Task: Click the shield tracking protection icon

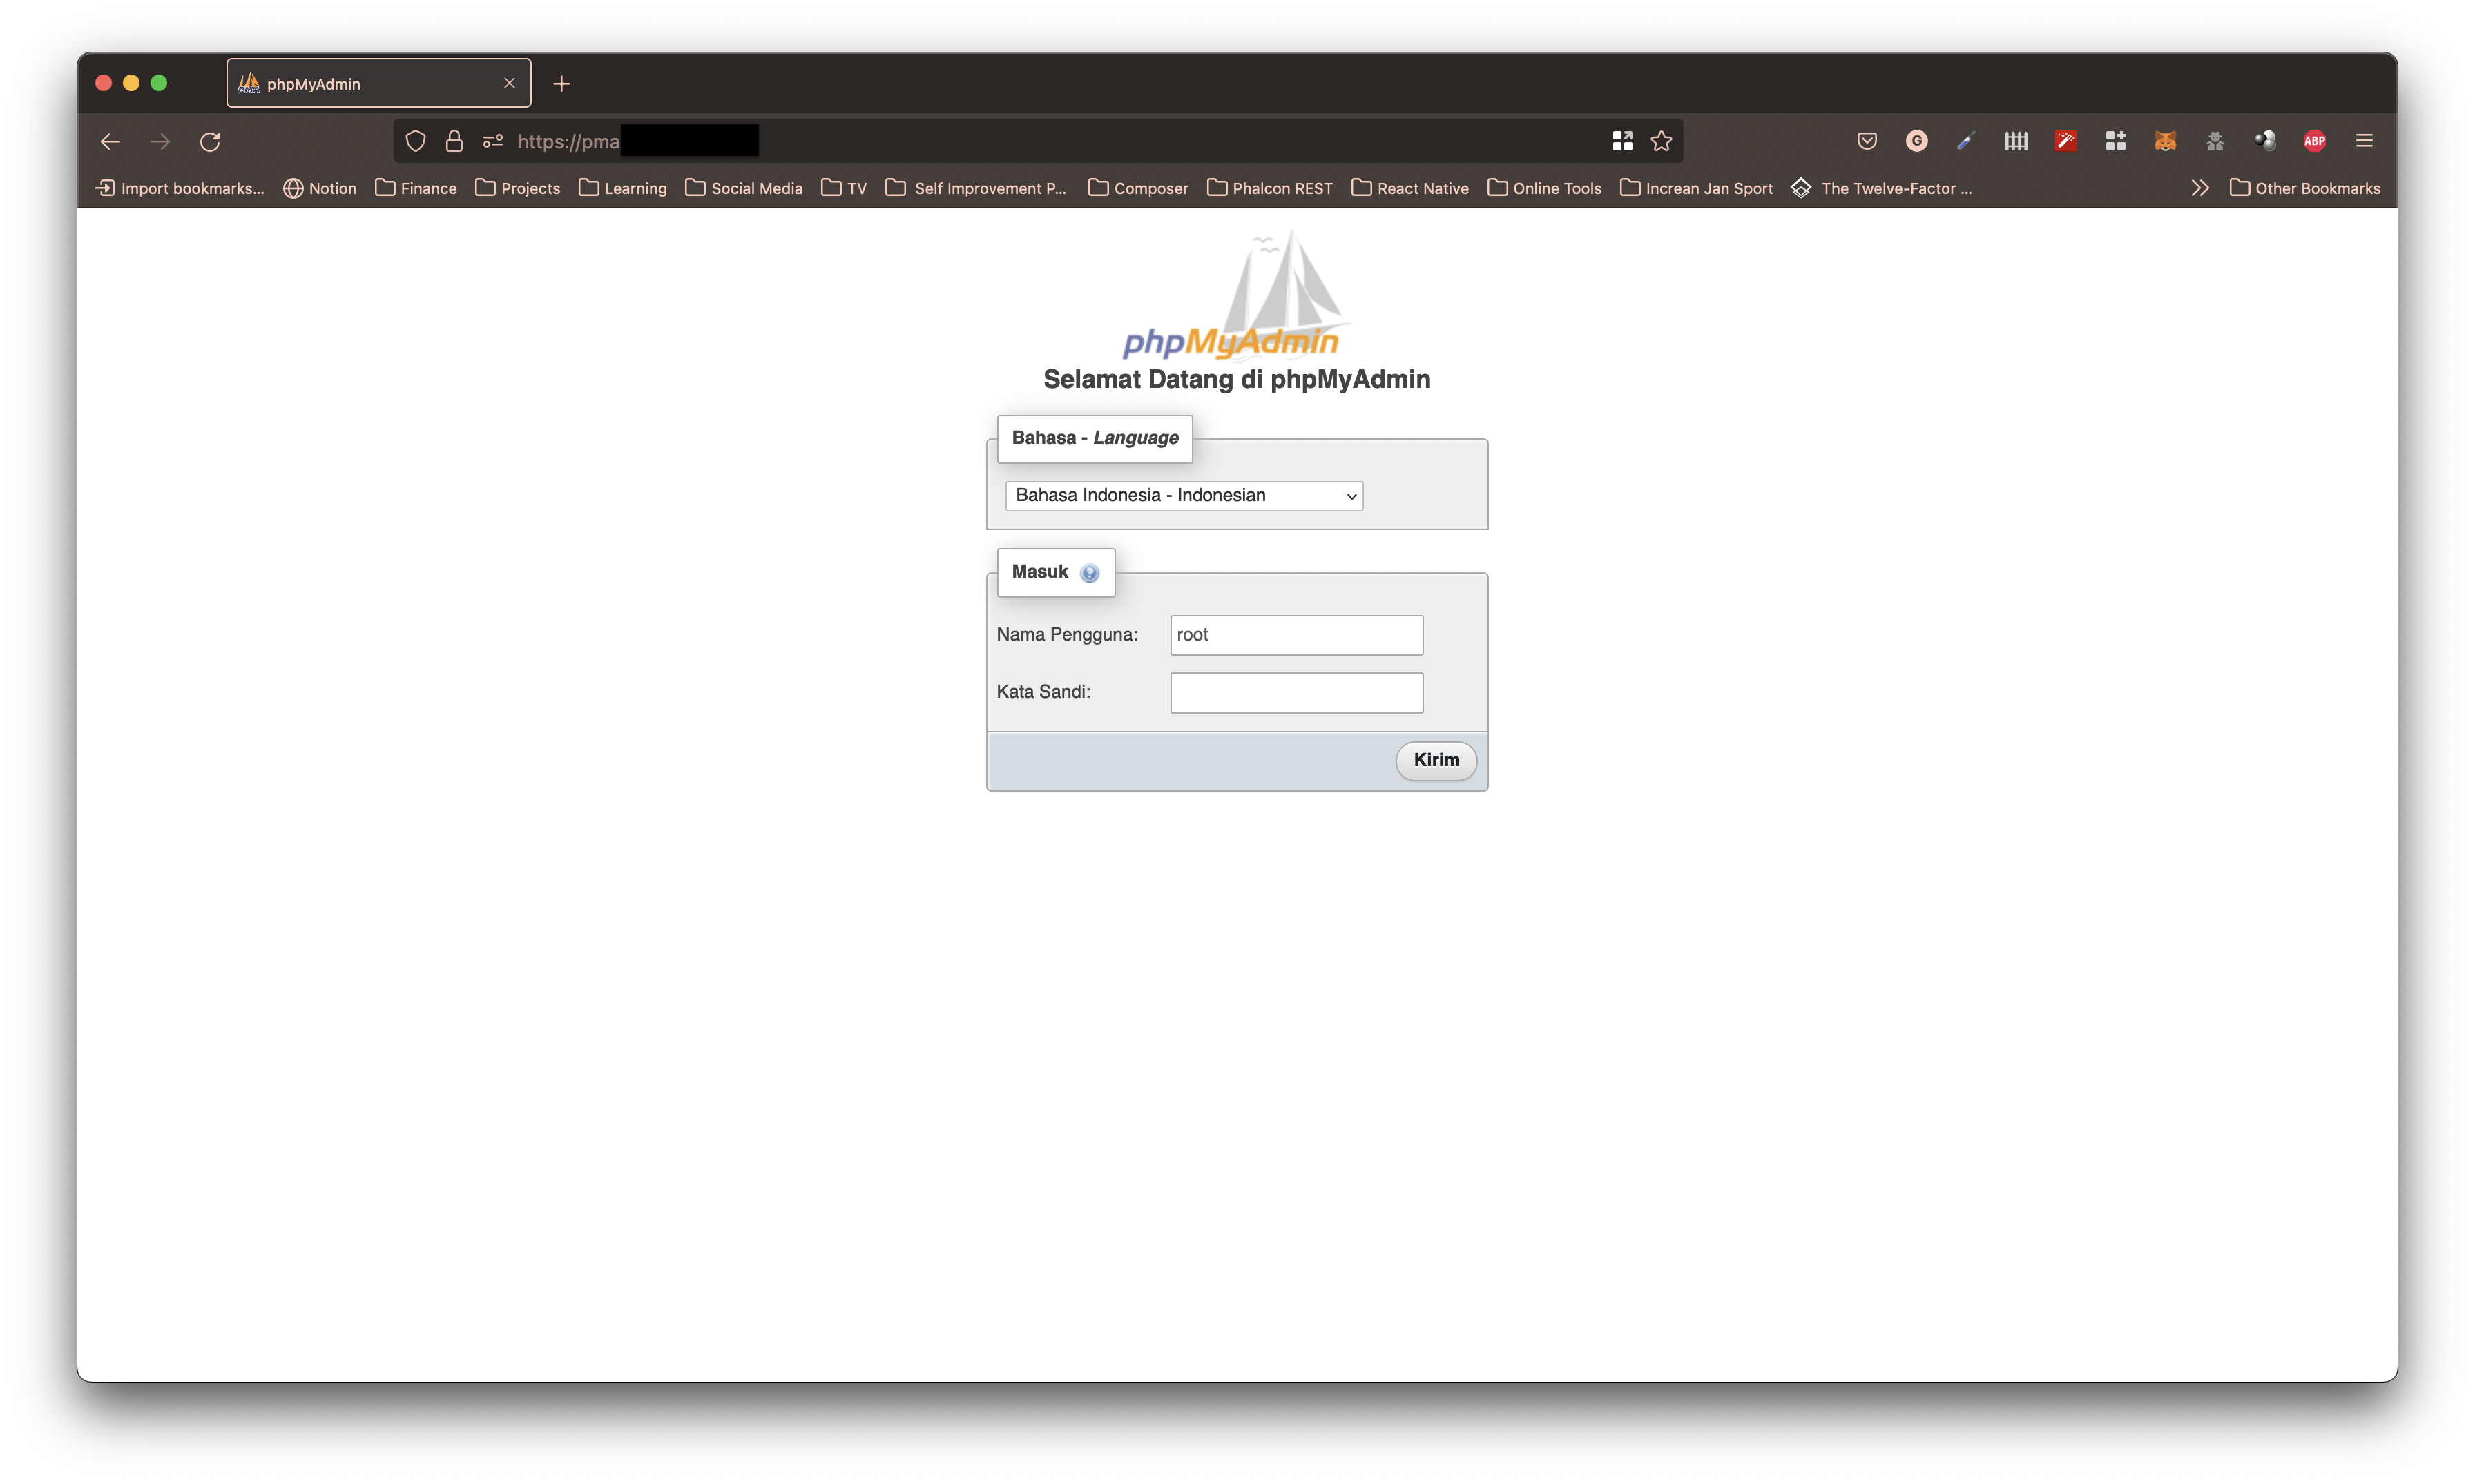Action: [x=416, y=141]
